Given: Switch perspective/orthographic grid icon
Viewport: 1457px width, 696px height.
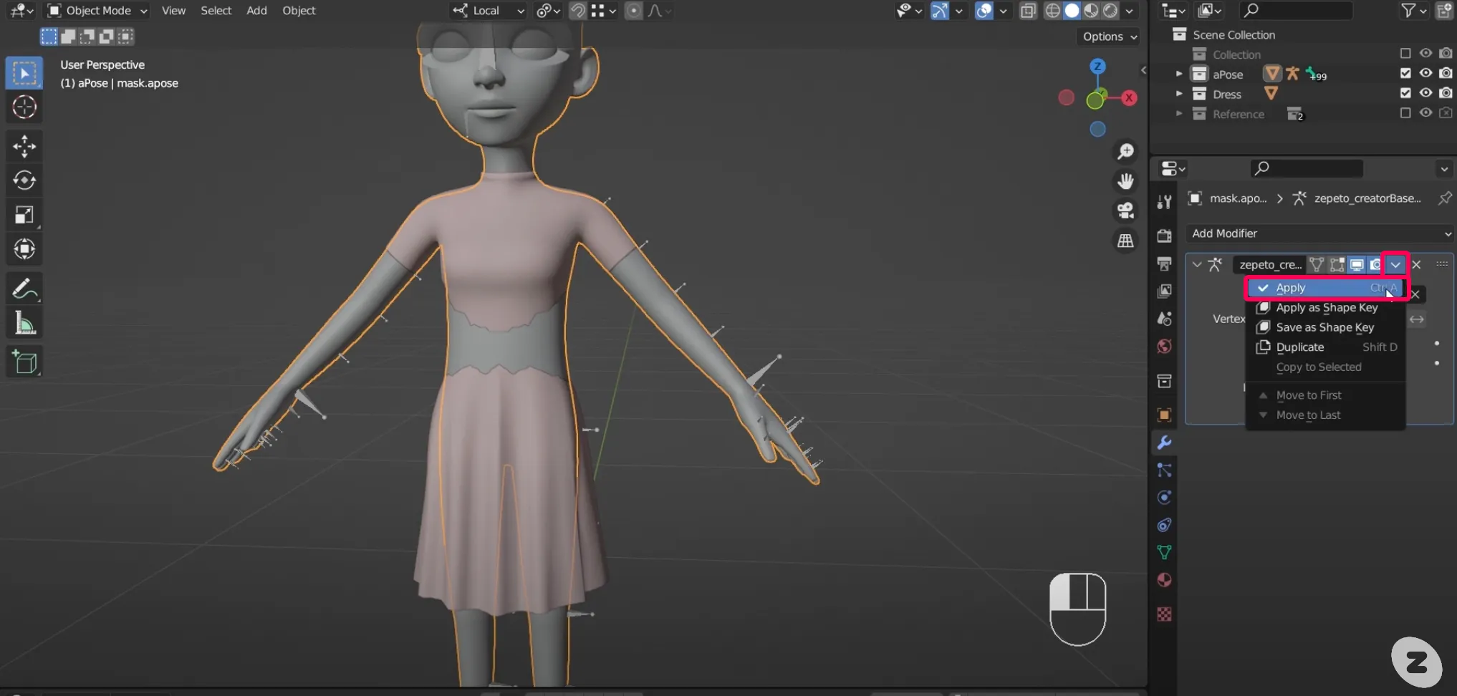Looking at the screenshot, I should click(x=1126, y=241).
